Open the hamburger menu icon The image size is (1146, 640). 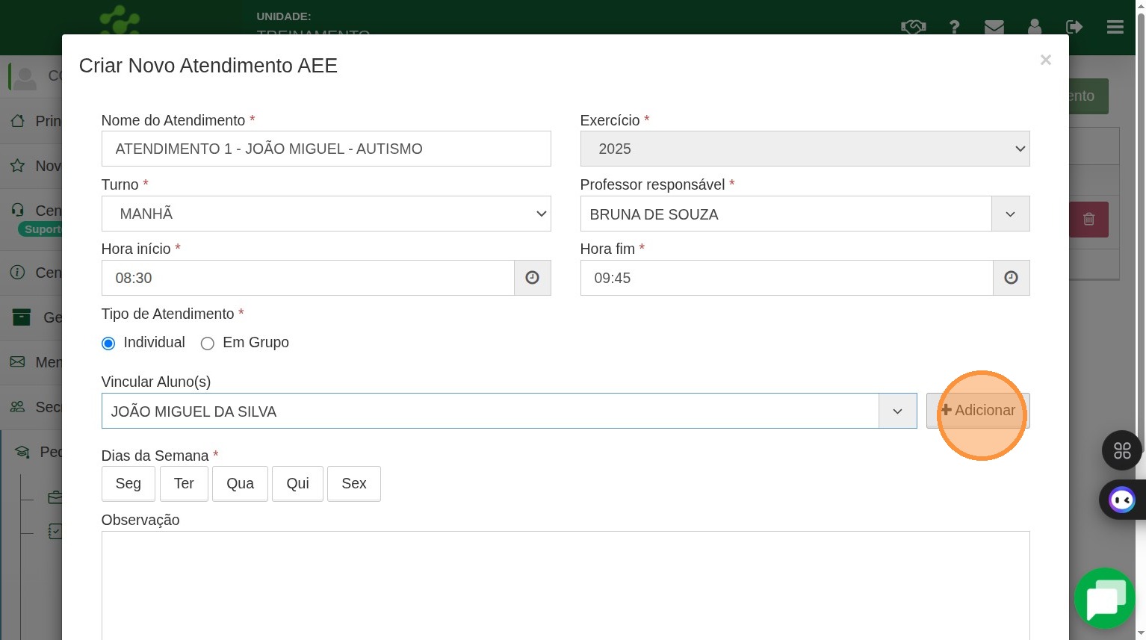click(x=1115, y=27)
